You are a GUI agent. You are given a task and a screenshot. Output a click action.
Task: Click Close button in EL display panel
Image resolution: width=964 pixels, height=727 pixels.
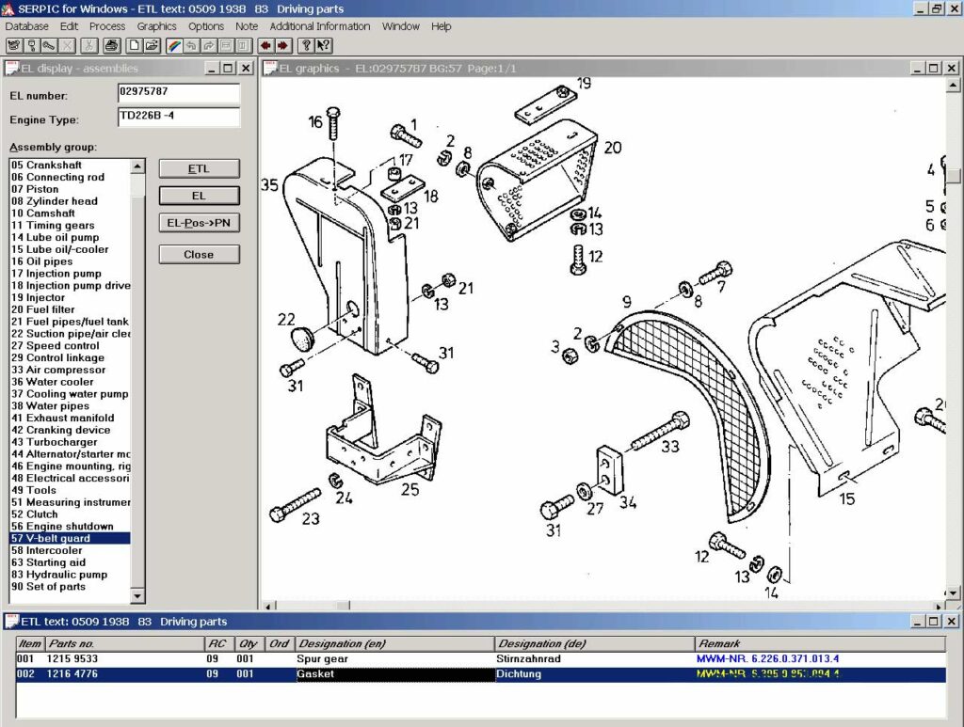[199, 255]
